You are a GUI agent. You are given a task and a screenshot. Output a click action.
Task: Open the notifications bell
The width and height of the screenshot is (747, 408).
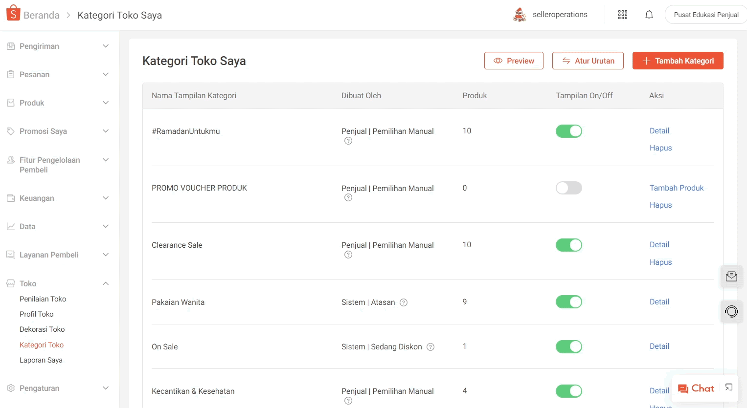(649, 15)
